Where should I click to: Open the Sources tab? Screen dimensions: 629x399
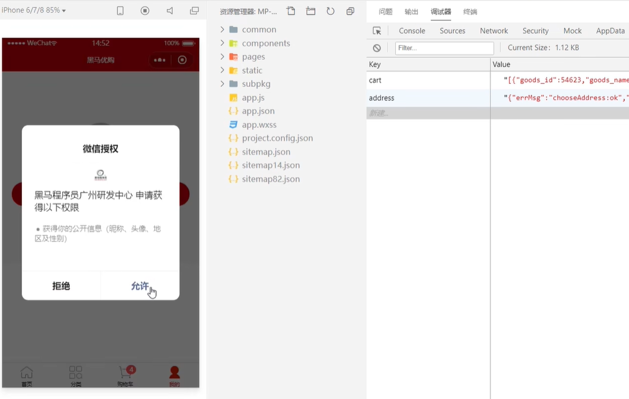click(452, 31)
